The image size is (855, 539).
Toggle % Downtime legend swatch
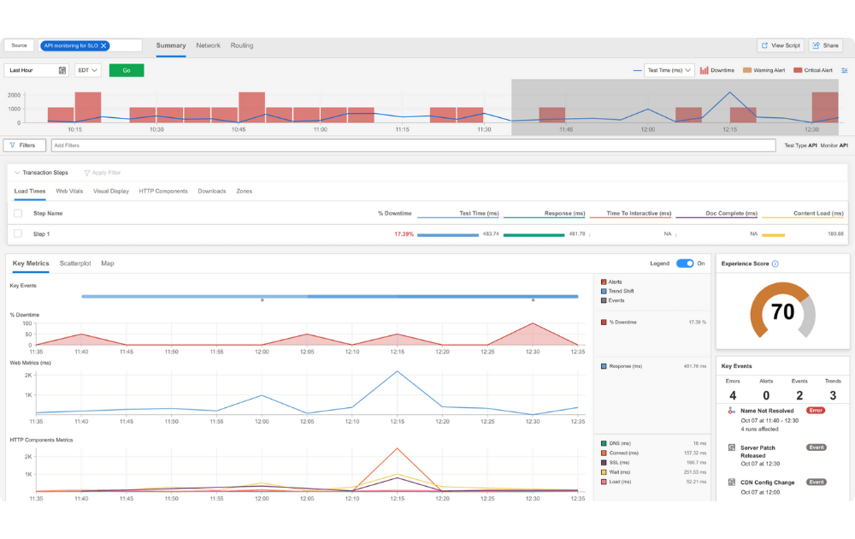[604, 323]
